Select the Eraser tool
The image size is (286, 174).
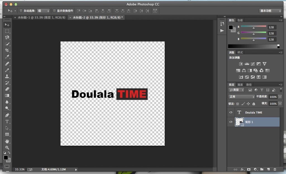[x=7, y=89]
